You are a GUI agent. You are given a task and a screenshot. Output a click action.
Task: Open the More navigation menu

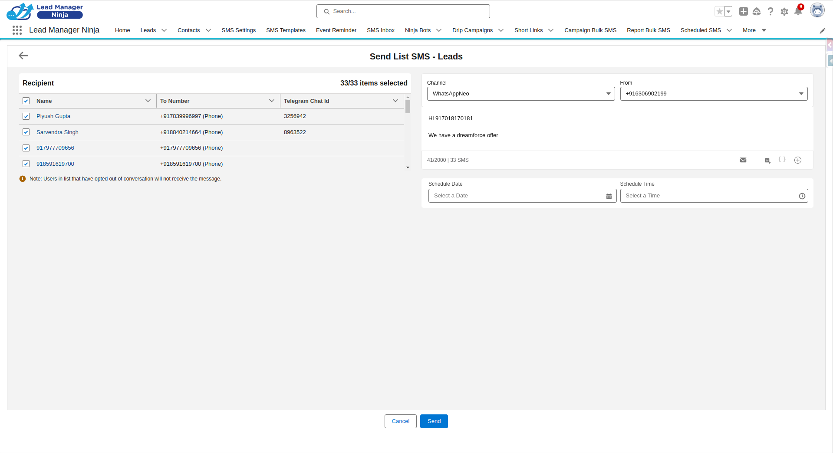[x=754, y=30]
